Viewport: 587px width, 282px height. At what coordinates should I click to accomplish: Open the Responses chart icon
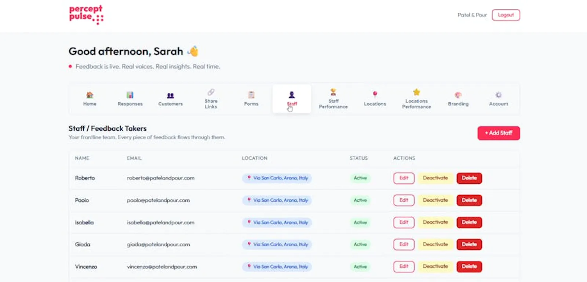coord(130,95)
